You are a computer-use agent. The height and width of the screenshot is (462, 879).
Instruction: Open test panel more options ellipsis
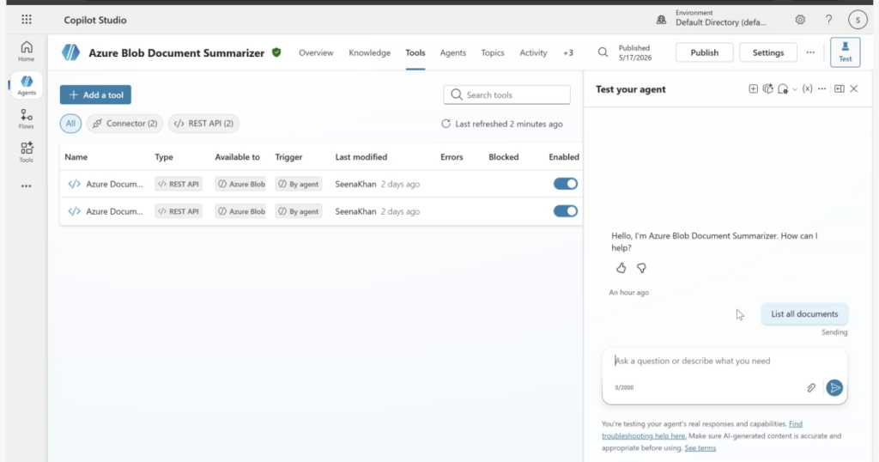click(821, 88)
